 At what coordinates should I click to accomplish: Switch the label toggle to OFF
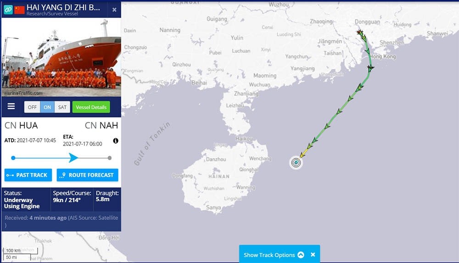coord(32,107)
